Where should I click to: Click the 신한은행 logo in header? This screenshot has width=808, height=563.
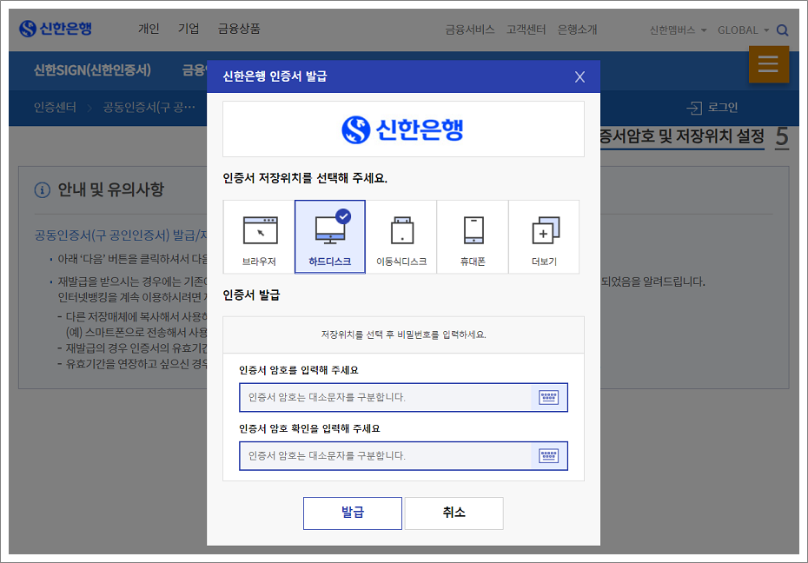click(x=56, y=29)
